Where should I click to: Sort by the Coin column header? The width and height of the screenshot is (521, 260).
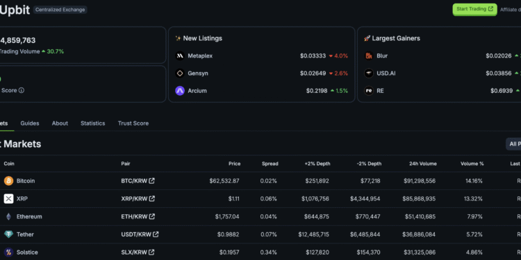click(9, 164)
